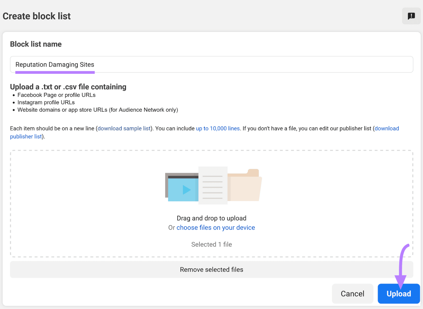This screenshot has width=423, height=309.
Task: Focus the Block list name field
Action: click(212, 65)
